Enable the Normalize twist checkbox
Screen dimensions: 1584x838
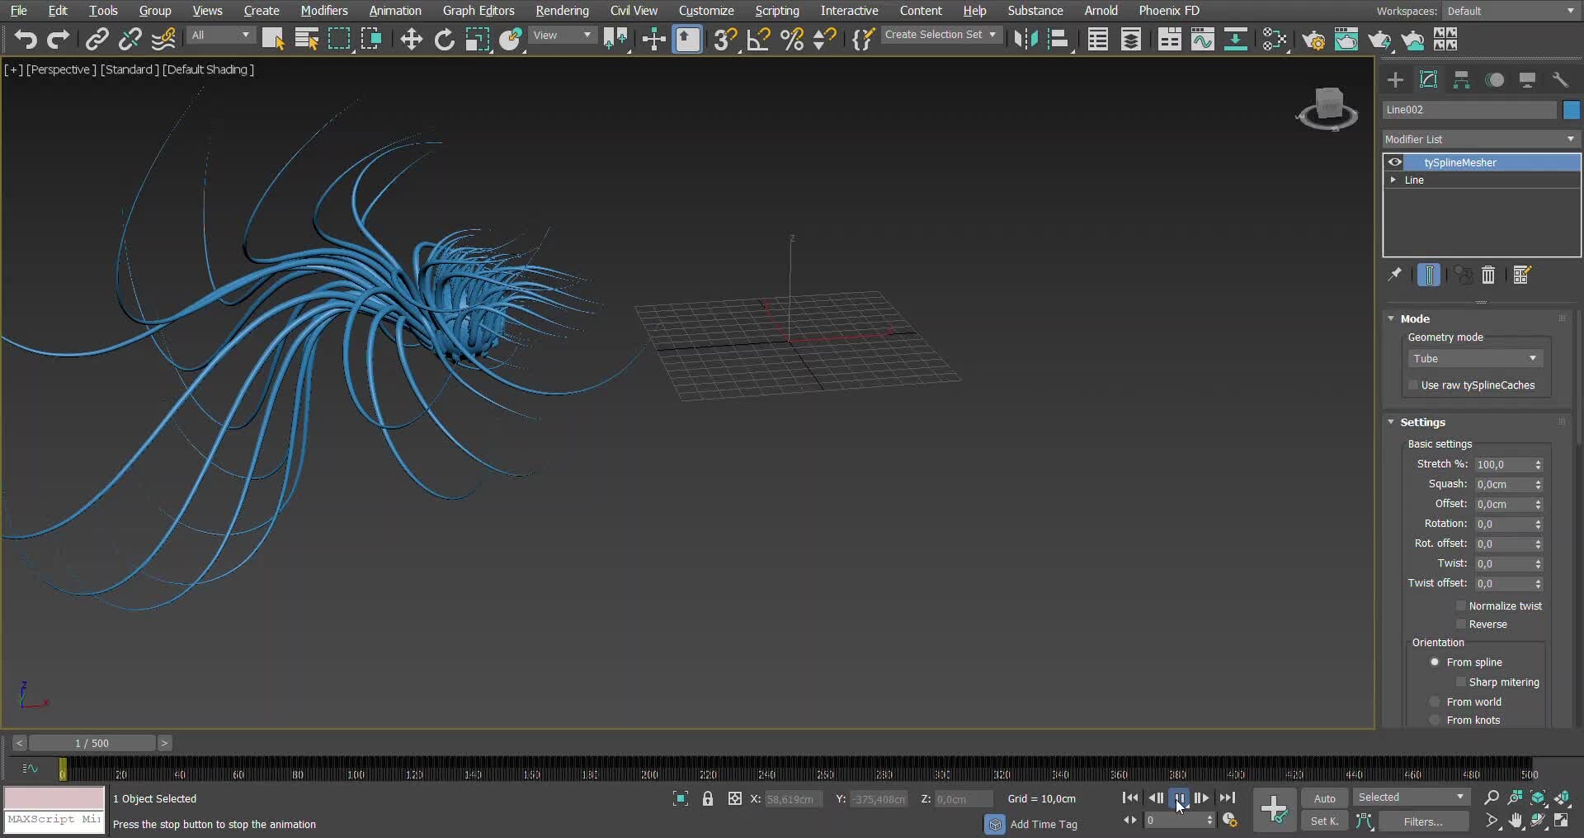pyautogui.click(x=1461, y=606)
